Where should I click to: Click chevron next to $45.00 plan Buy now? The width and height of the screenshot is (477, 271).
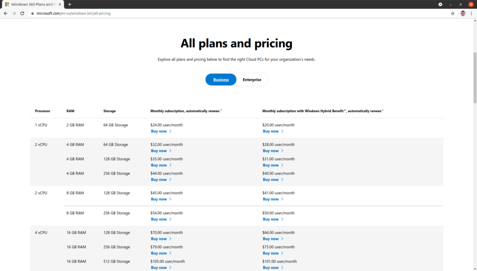click(170, 199)
